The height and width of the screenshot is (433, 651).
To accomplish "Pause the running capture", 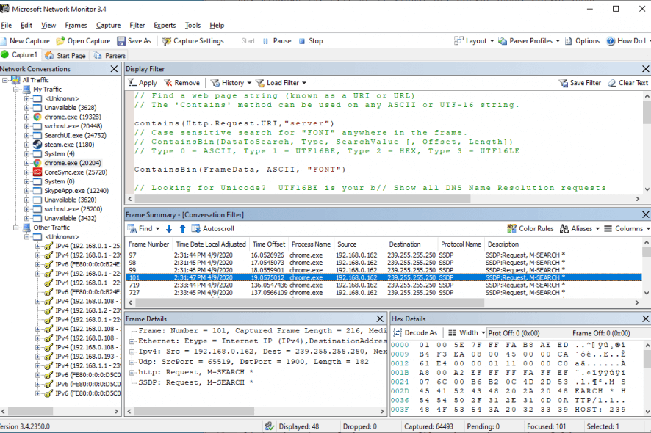I will pyautogui.click(x=277, y=40).
